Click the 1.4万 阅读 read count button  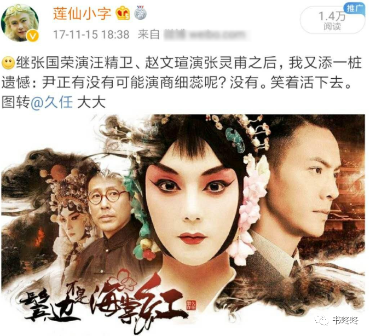tap(332, 21)
